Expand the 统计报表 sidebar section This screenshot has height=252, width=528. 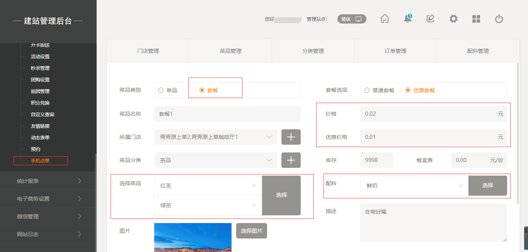click(x=48, y=181)
